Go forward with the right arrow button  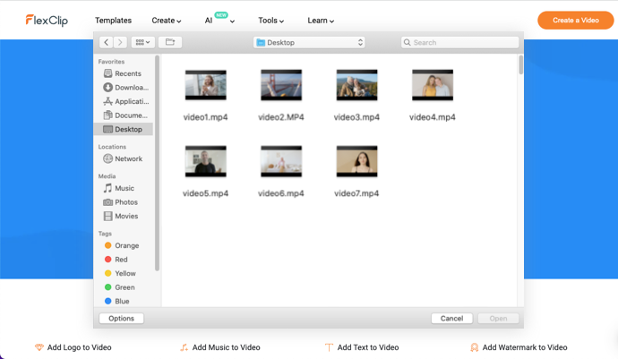120,42
